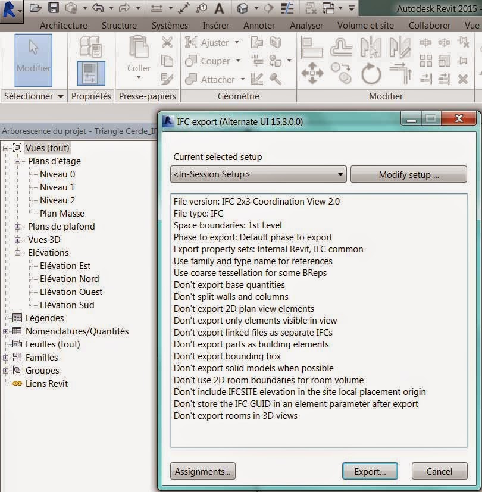The width and height of the screenshot is (482, 492).
Task: Expand the Nomenclatures/Quantités node
Action: [5, 331]
